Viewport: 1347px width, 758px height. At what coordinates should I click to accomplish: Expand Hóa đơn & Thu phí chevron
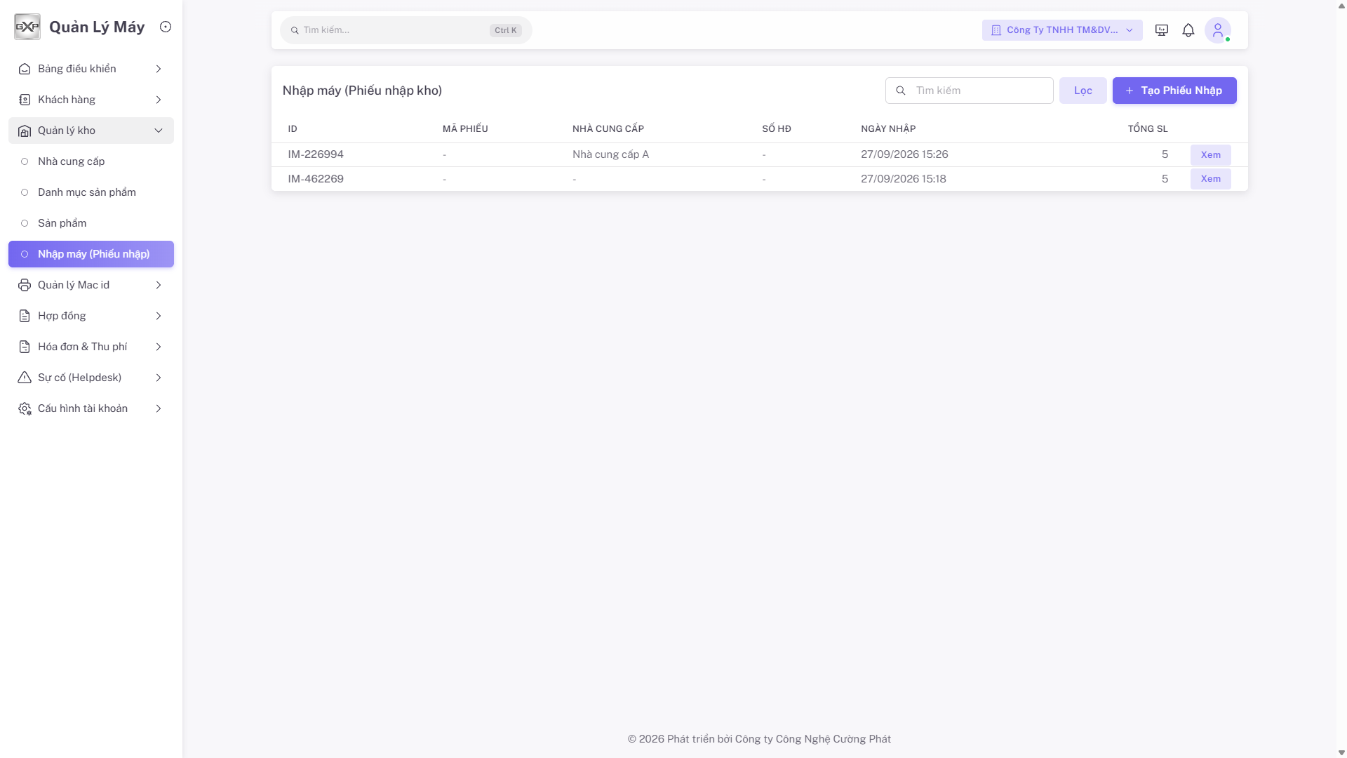pyautogui.click(x=159, y=347)
